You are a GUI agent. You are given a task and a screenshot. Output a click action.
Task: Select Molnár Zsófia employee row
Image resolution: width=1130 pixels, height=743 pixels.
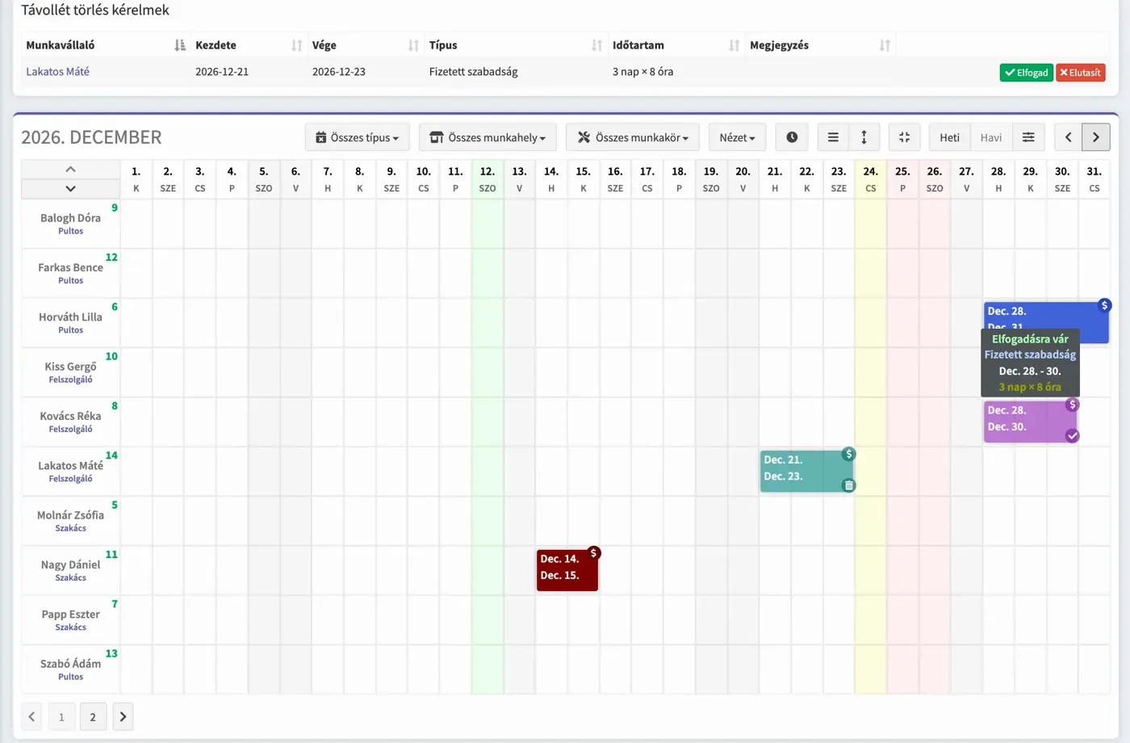(x=70, y=521)
